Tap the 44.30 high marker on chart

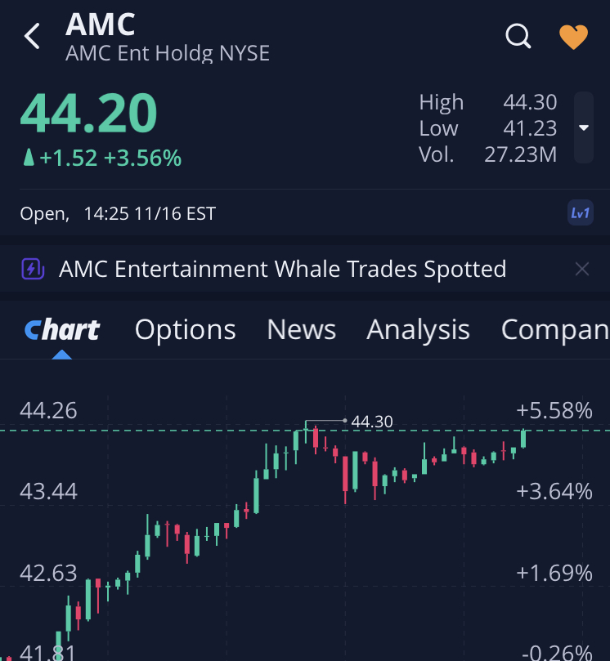(372, 422)
